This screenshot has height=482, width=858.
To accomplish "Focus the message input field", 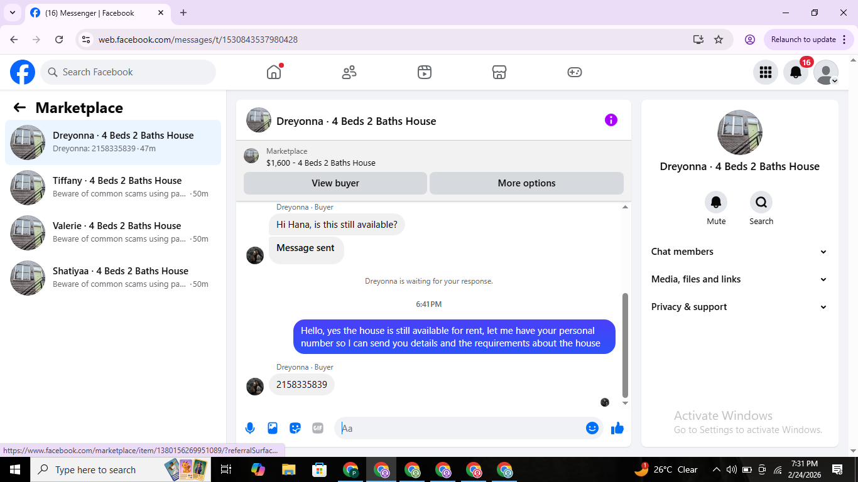I will point(460,428).
